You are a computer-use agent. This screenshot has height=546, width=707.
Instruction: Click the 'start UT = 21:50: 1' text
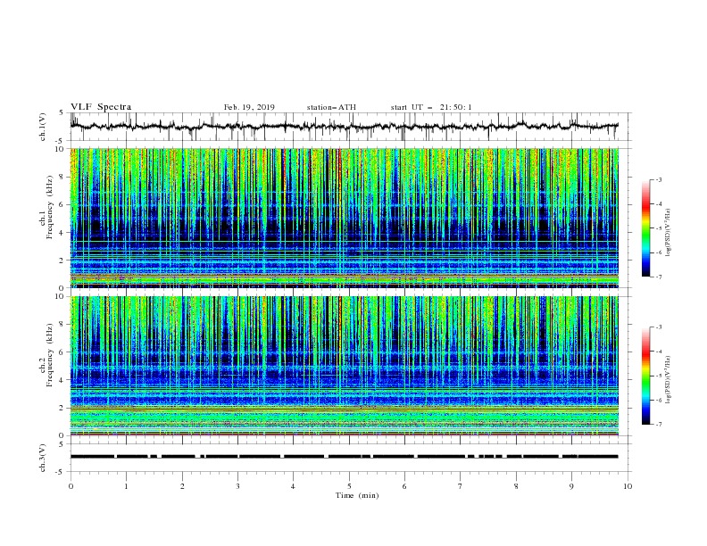[431, 107]
